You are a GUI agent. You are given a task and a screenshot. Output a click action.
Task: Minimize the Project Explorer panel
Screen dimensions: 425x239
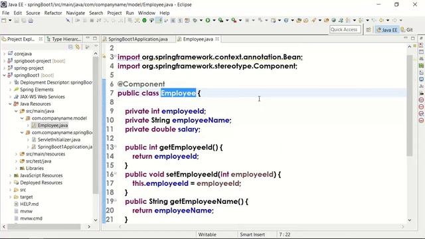[x=88, y=39]
